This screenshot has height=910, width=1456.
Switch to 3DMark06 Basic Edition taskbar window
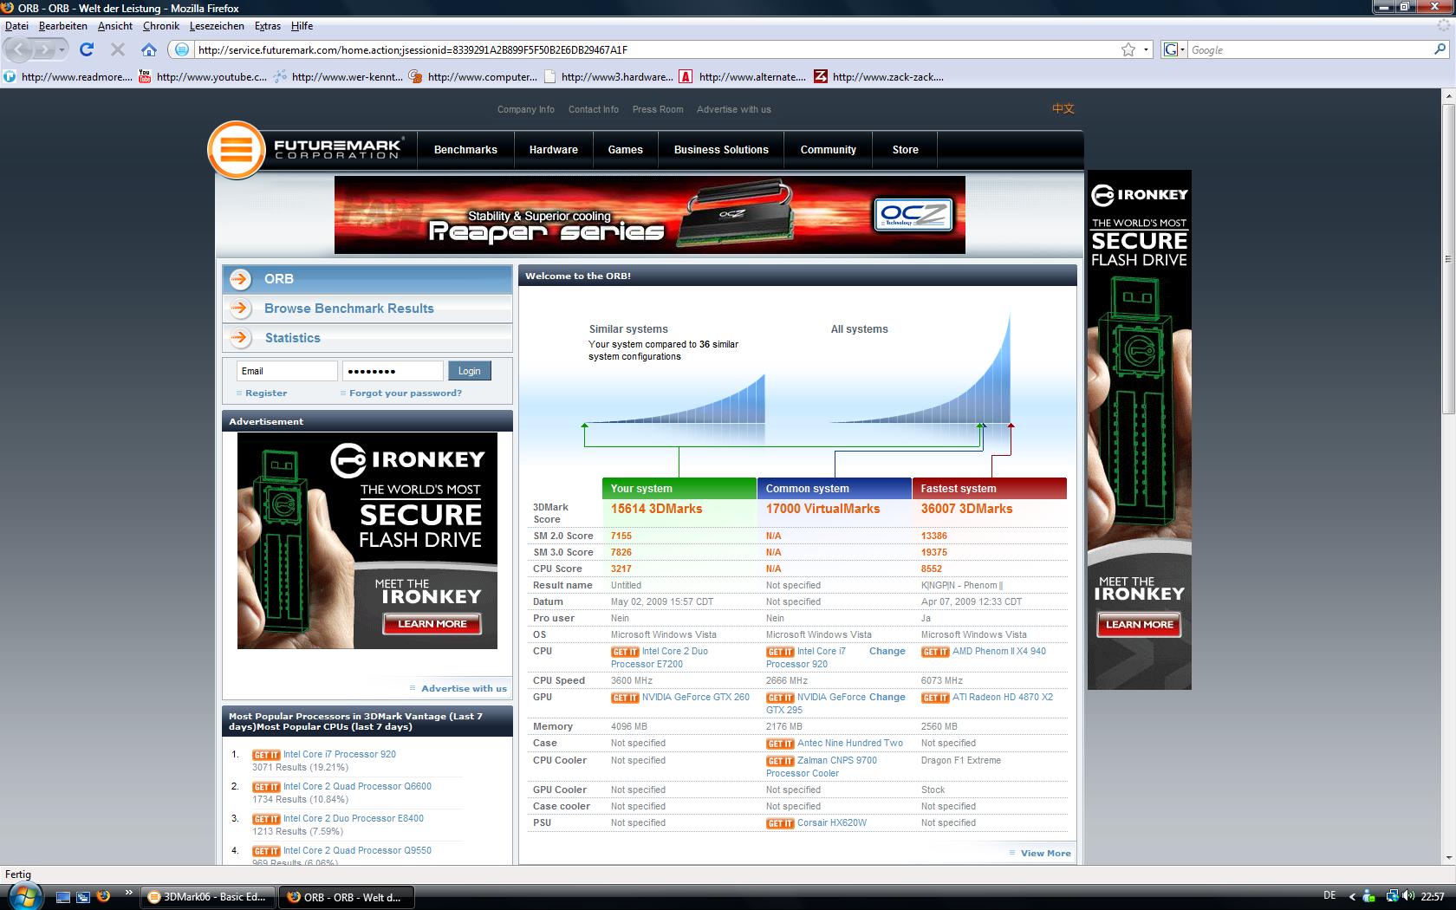(x=208, y=897)
